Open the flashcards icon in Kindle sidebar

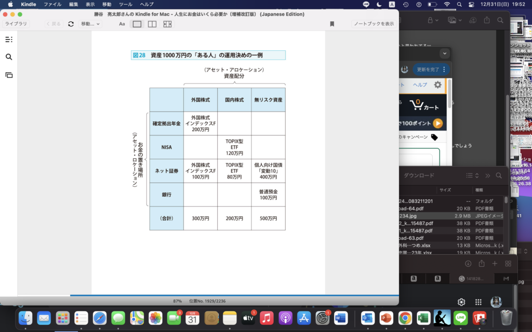[x=9, y=75]
